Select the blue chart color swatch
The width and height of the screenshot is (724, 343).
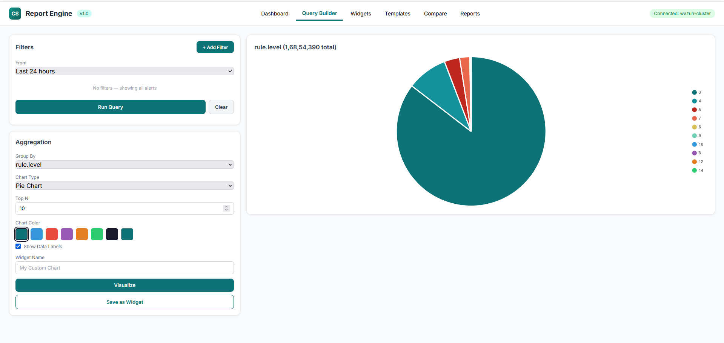click(37, 234)
